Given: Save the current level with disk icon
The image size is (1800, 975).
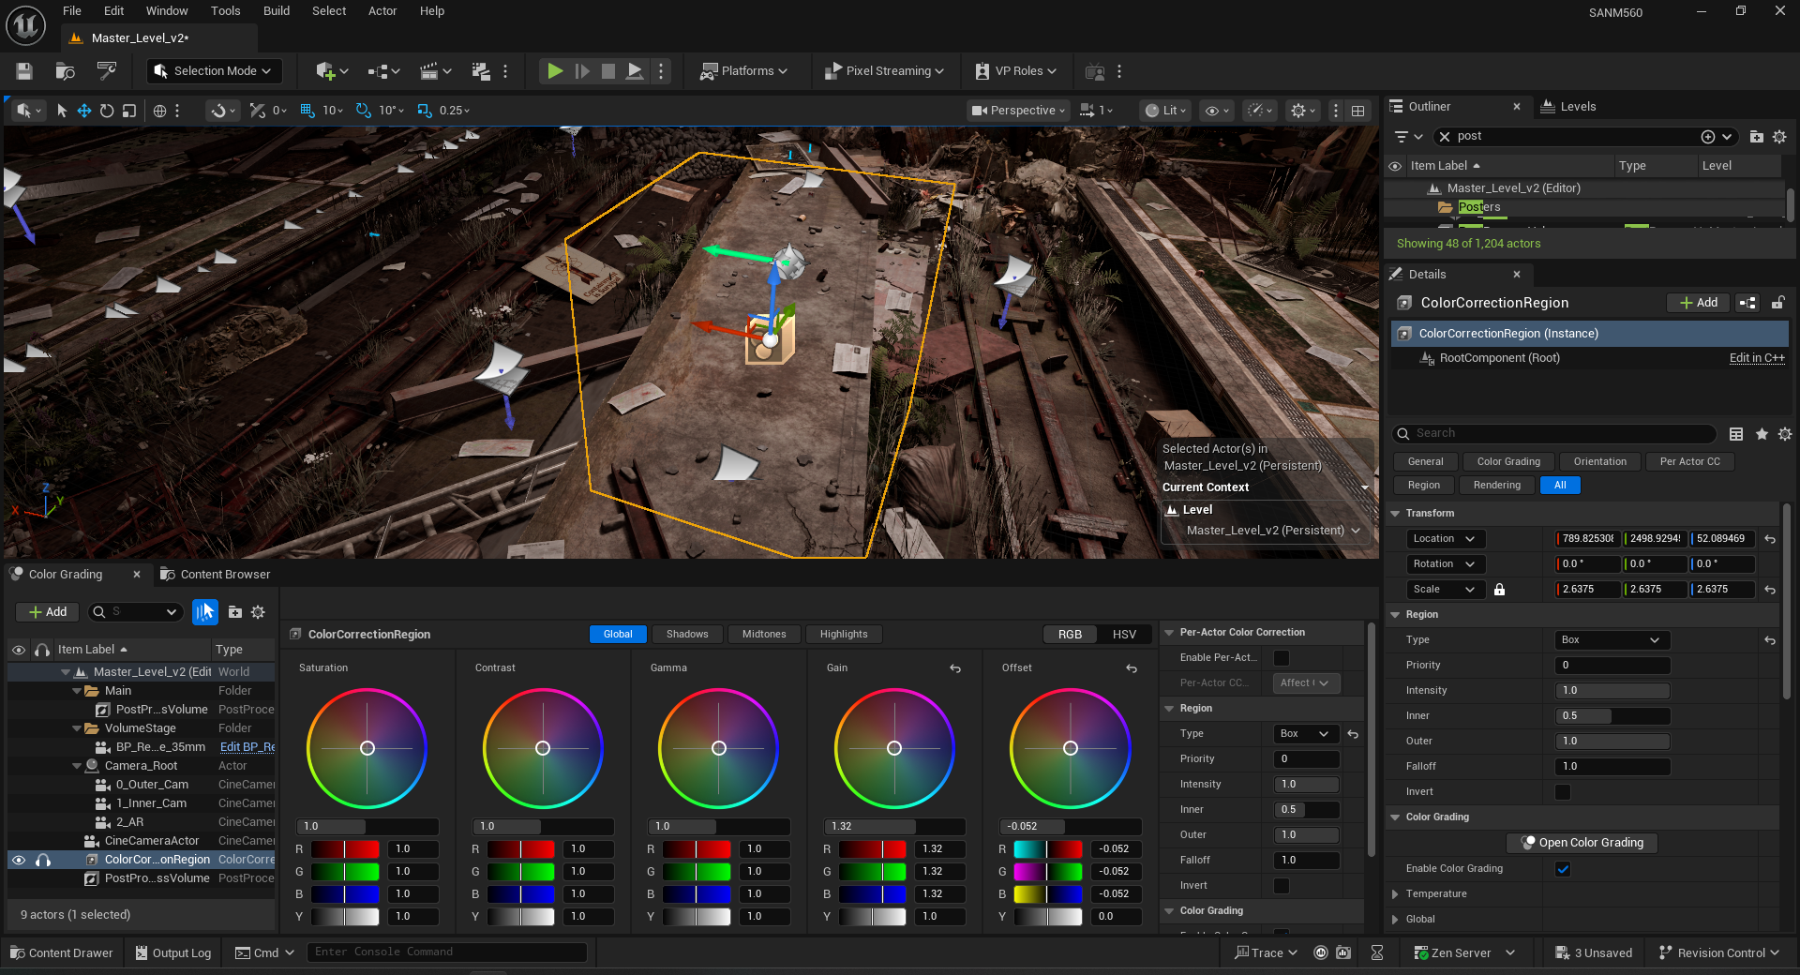Looking at the screenshot, I should (24, 71).
